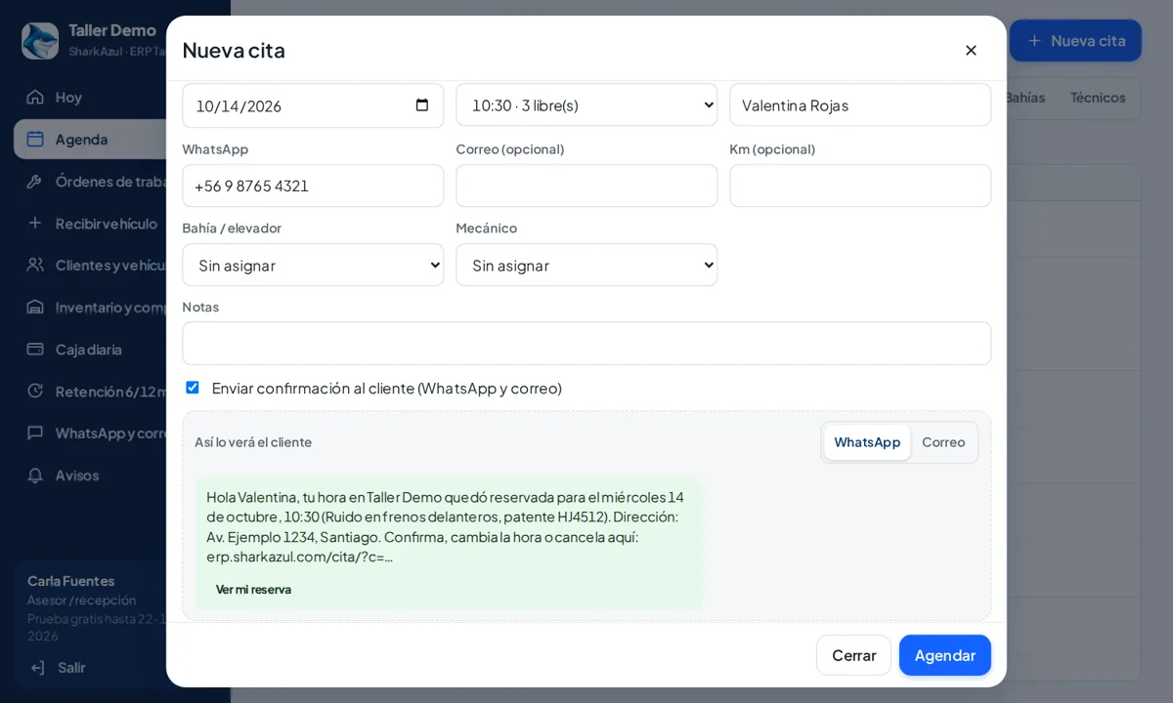Click the Retención clock icon

coord(35,391)
